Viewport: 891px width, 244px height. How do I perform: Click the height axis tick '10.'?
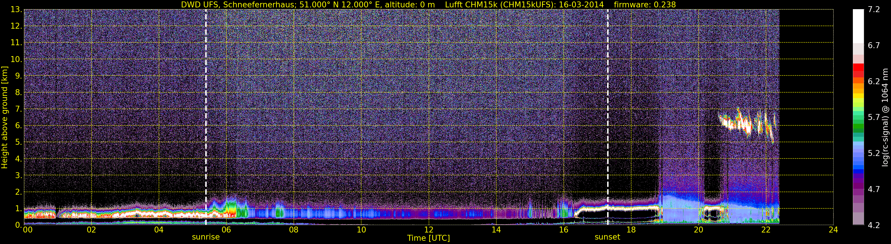(16, 59)
